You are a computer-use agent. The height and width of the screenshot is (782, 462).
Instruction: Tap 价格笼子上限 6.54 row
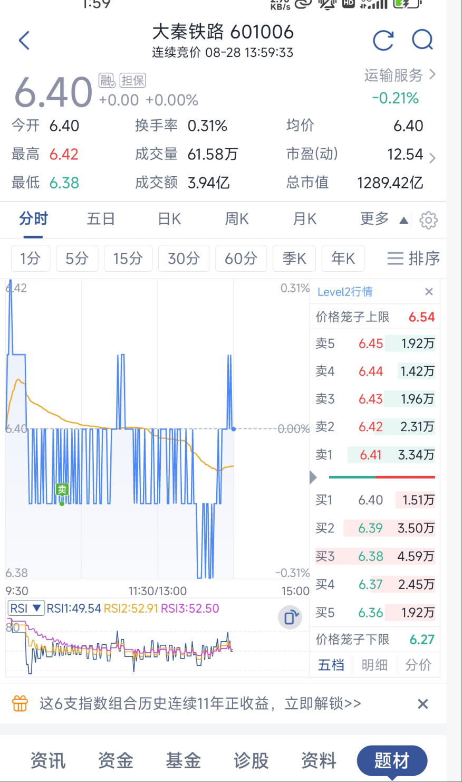click(375, 317)
